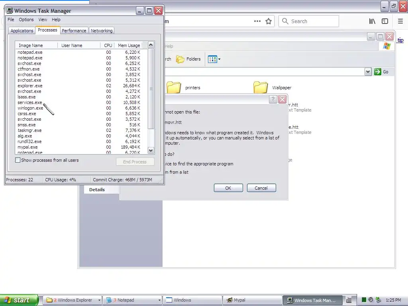This screenshot has height=306, width=408.
Task: Open the Start menu
Action: click(19, 300)
